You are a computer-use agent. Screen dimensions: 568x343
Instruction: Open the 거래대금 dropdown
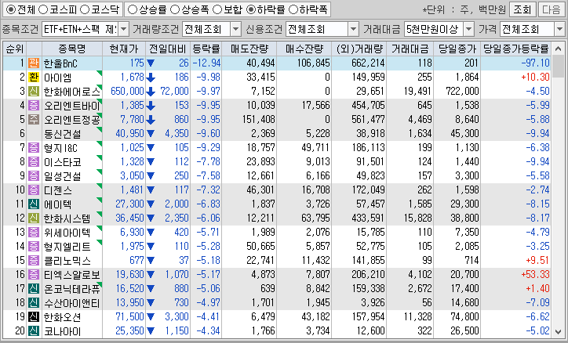[468, 29]
